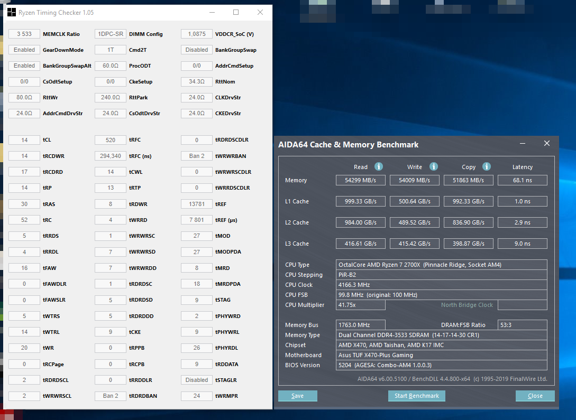Image resolution: width=576 pixels, height=420 pixels.
Task: Click the Memory Type field DDR4-3533
Action: click(x=441, y=335)
